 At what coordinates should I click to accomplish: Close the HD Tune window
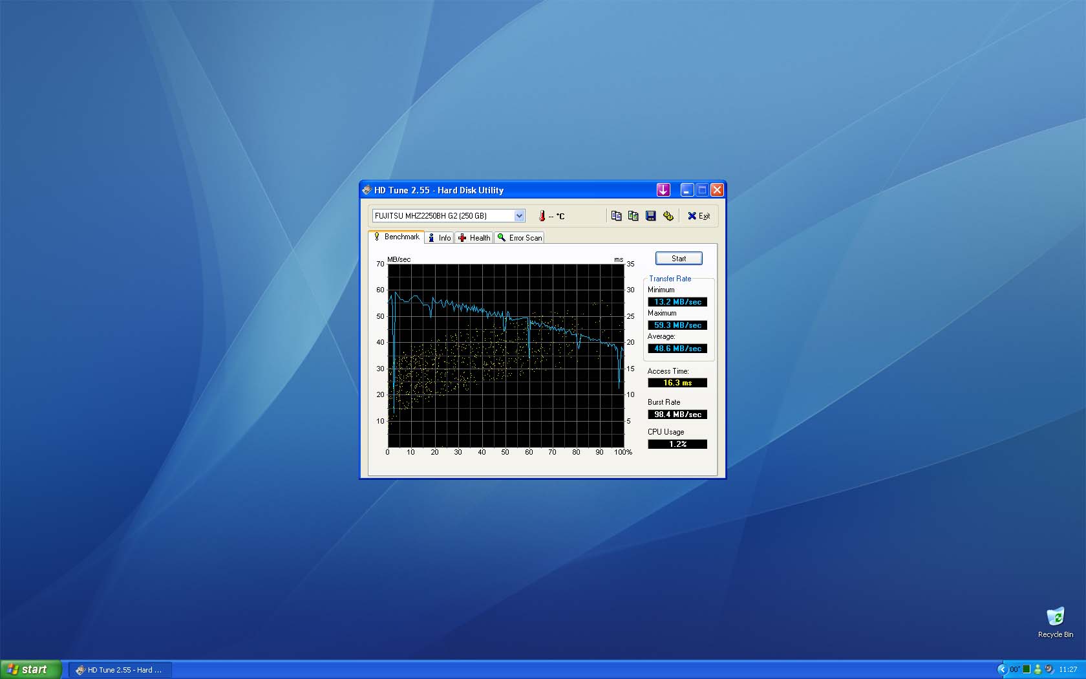[x=717, y=189]
